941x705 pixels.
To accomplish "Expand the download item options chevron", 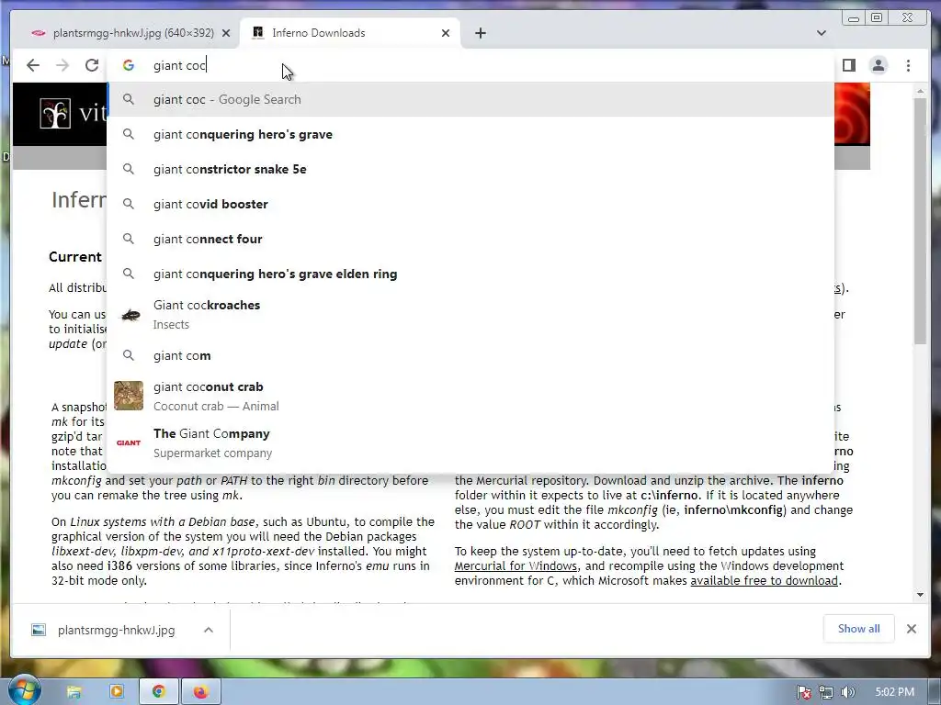I will click(209, 630).
